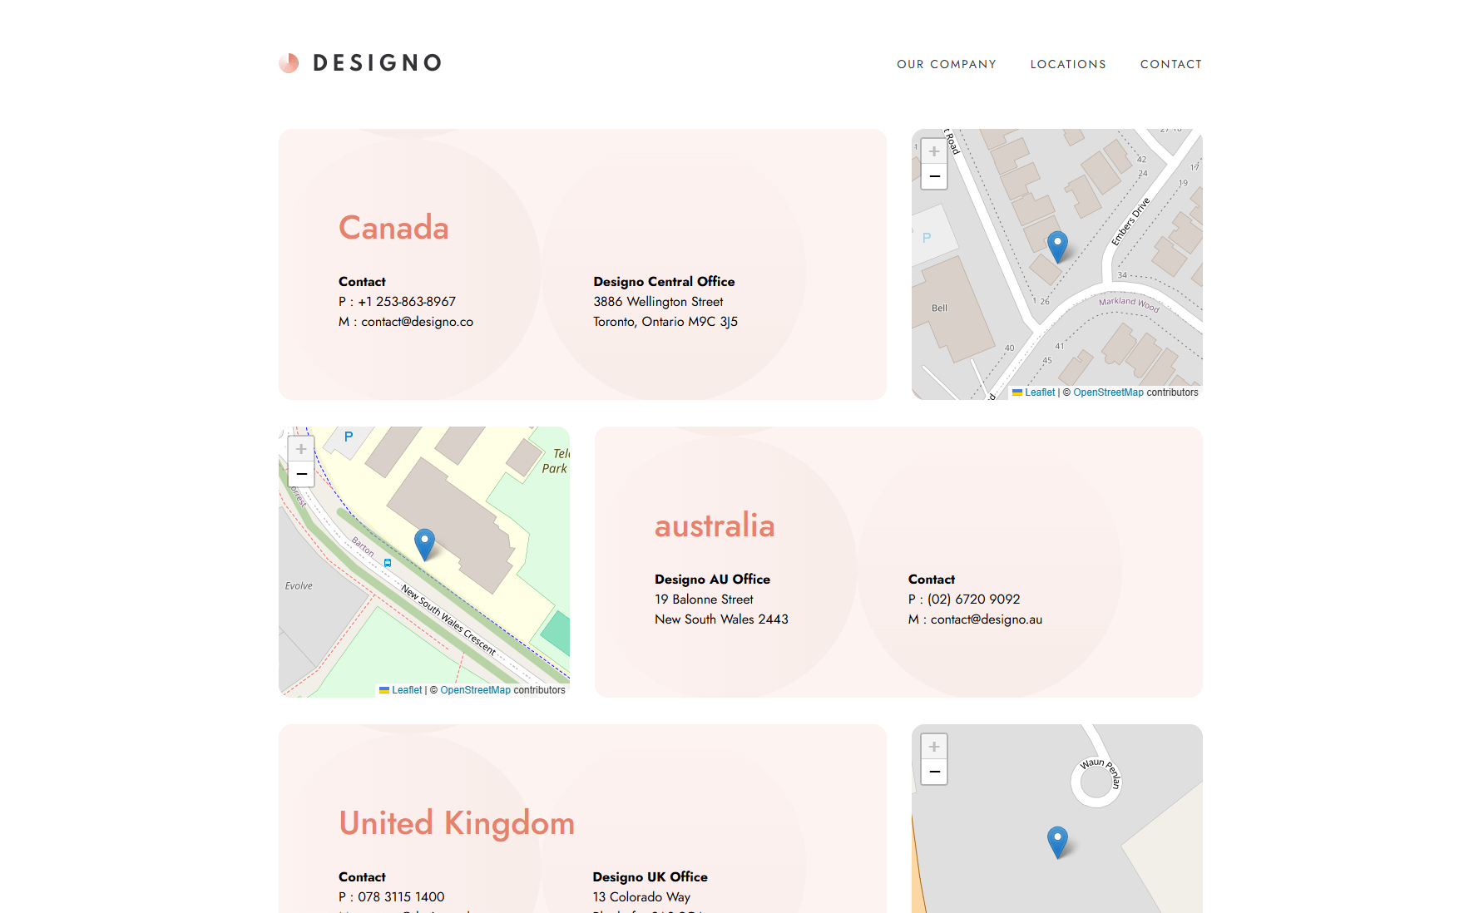Zoom in on the United Kingdom map

pos(934,747)
